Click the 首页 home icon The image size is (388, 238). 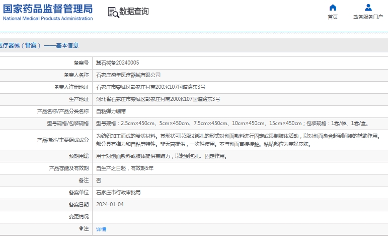(x=333, y=8)
